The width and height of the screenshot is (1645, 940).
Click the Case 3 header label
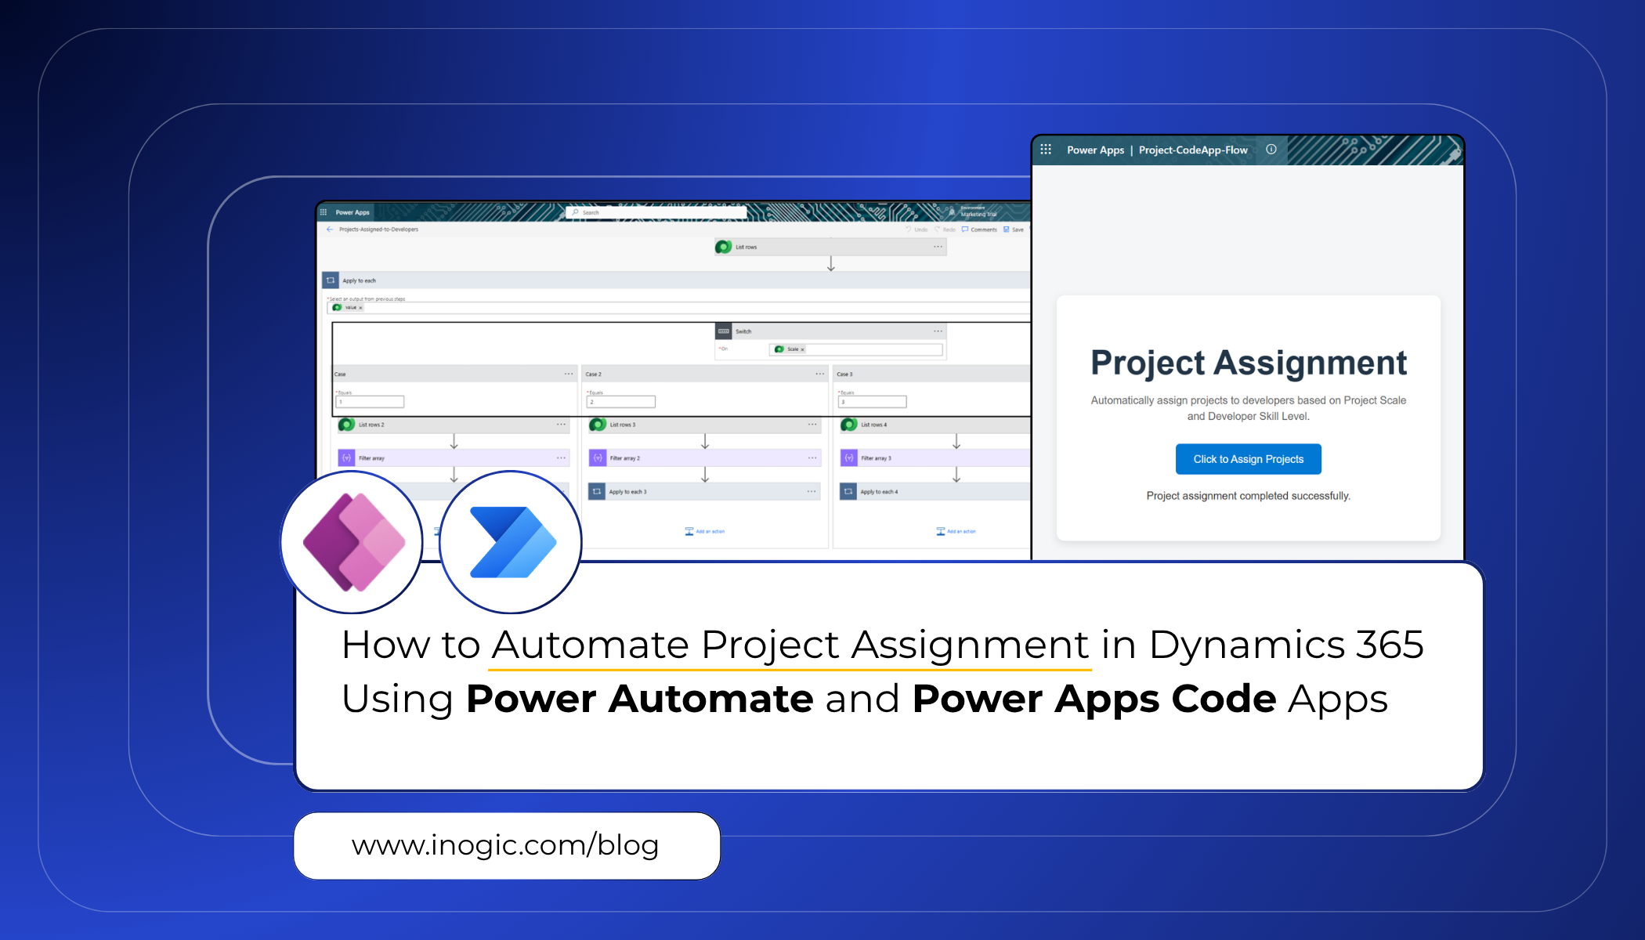click(844, 374)
